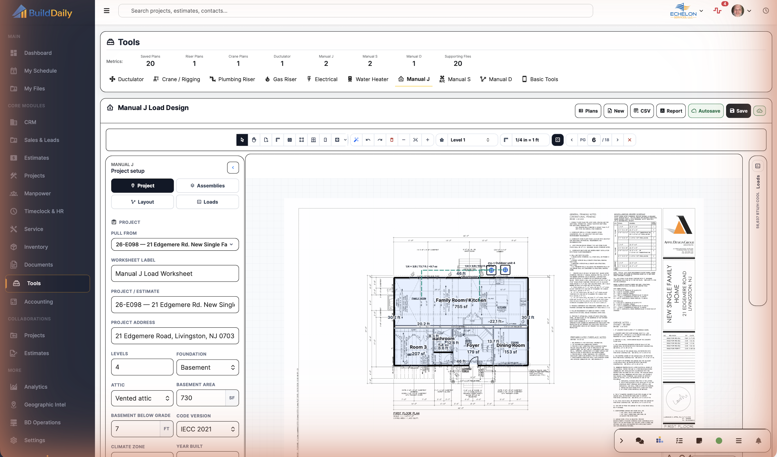Toggle the Autosave button

[x=706, y=111]
